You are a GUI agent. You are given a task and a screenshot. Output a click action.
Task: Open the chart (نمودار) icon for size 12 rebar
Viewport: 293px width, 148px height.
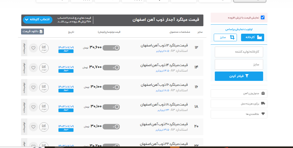coord(44,48)
